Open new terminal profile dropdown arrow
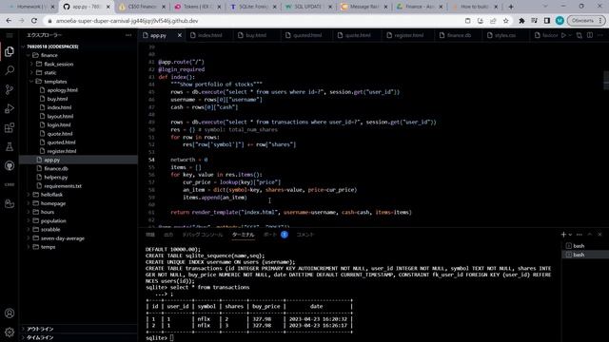This screenshot has width=609, height=342. point(570,235)
